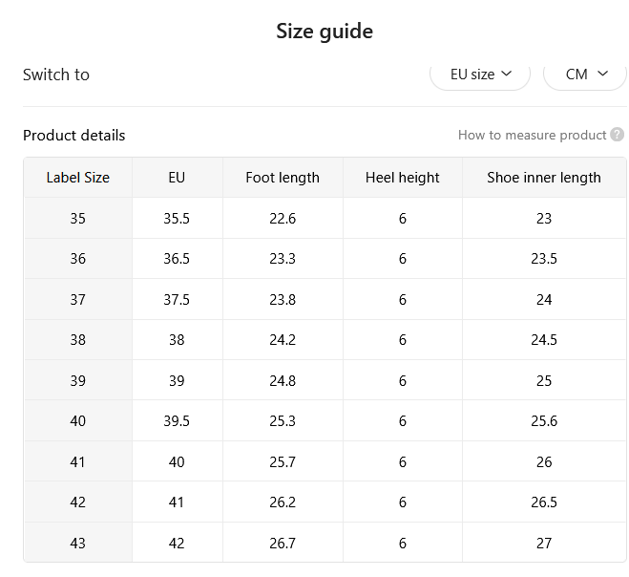Open the How to measure product link
629x577 pixels.
532,135
